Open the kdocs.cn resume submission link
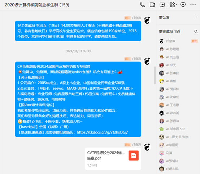The image size is (200, 174). pos(102,132)
